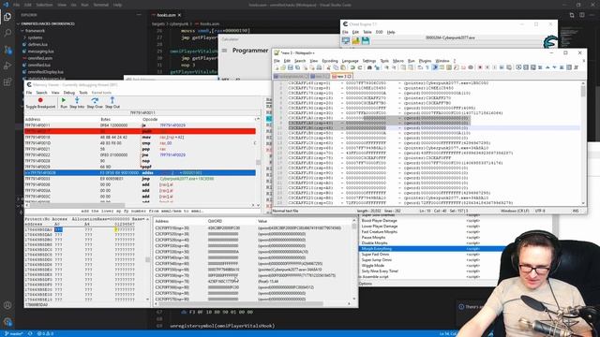Open Cheat Engine Table menu
The height and width of the screenshot is (337, 600).
click(367, 32)
